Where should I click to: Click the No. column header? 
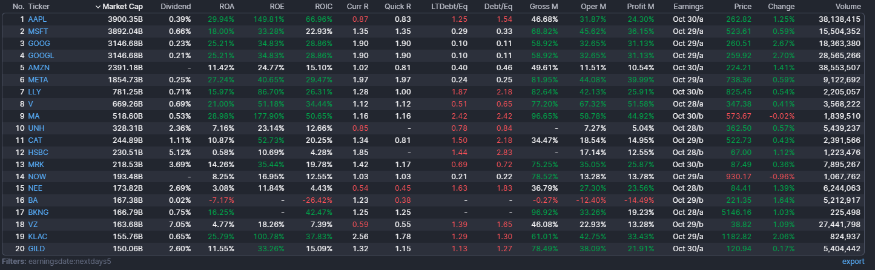click(18, 7)
